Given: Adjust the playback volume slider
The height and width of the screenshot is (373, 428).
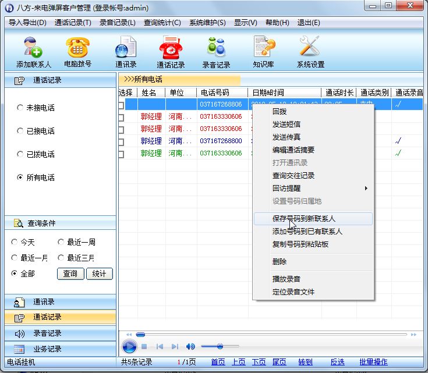Looking at the screenshot, I should pyautogui.click(x=220, y=347).
